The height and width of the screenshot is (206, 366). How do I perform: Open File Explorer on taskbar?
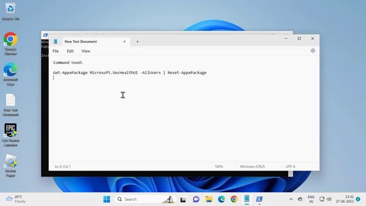(x=209, y=199)
